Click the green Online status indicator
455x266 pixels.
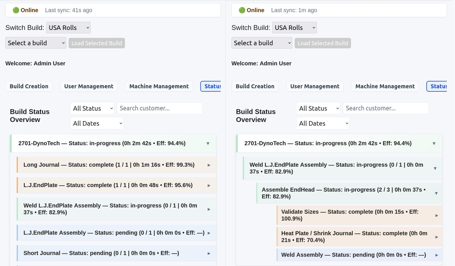tap(16, 10)
